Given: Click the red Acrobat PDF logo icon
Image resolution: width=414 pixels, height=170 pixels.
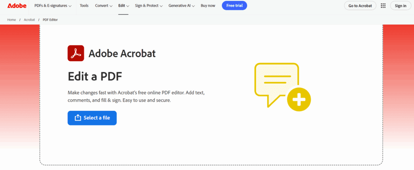Looking at the screenshot, I should point(76,53).
